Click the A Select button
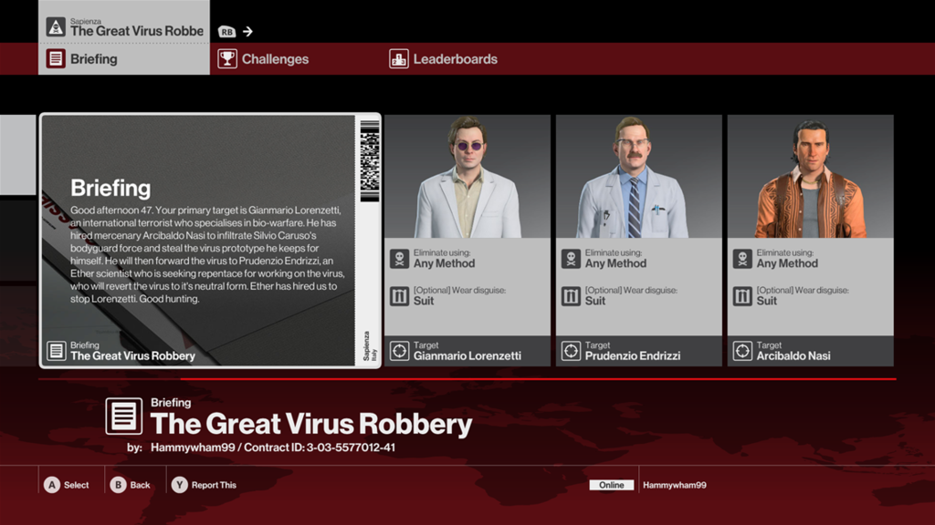Screen dimensions: 935x525 [x=66, y=485]
